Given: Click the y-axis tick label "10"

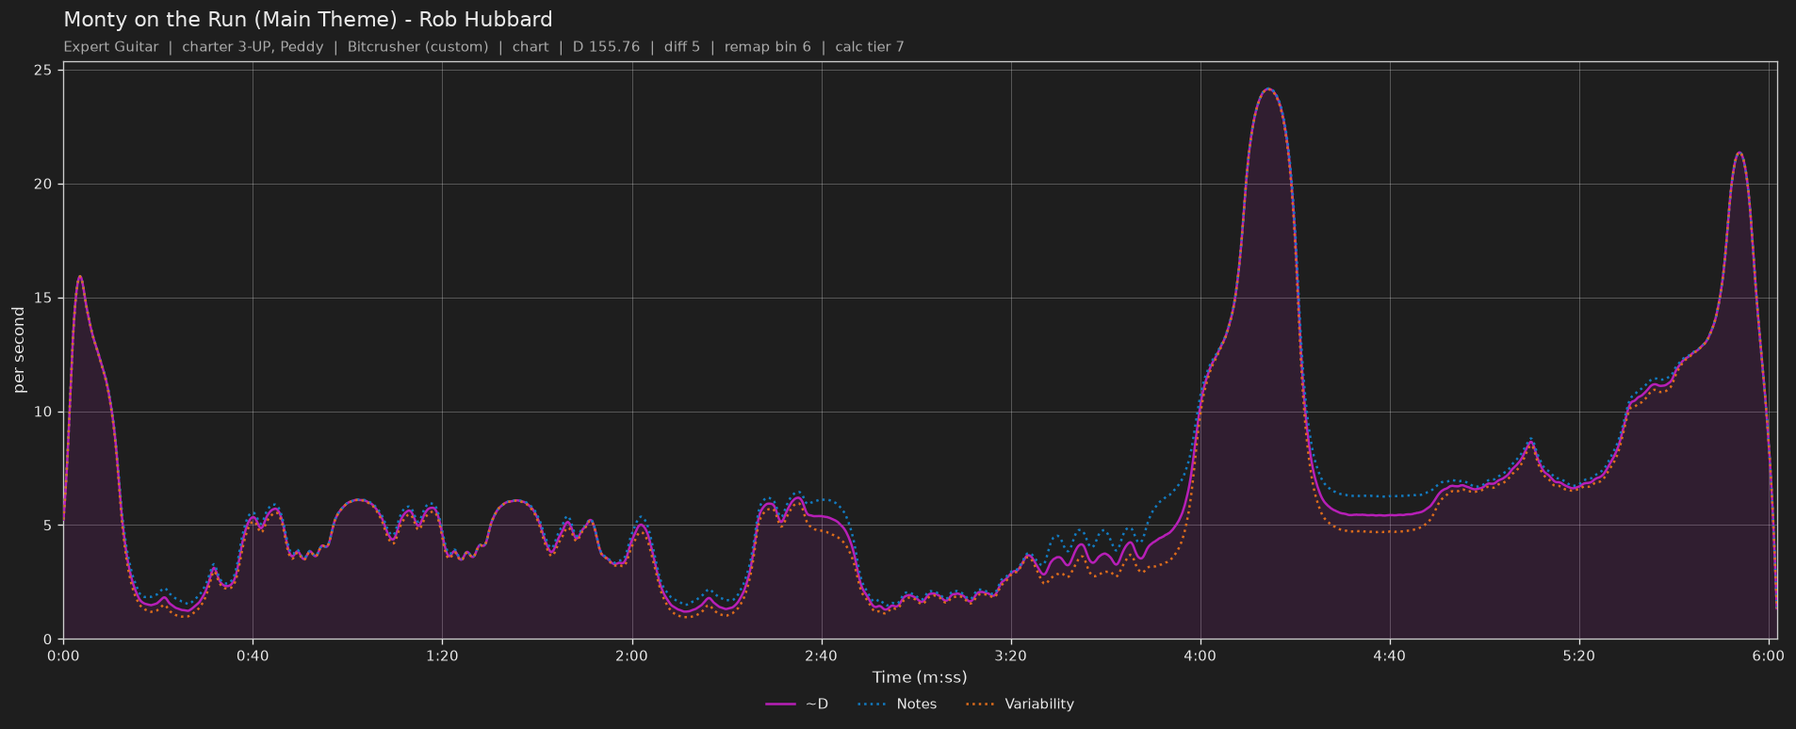Looking at the screenshot, I should click(44, 412).
